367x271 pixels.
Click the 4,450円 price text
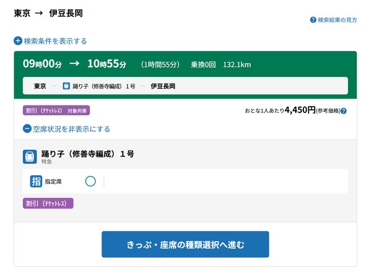(x=300, y=110)
